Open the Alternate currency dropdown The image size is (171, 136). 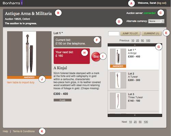coord(156,21)
